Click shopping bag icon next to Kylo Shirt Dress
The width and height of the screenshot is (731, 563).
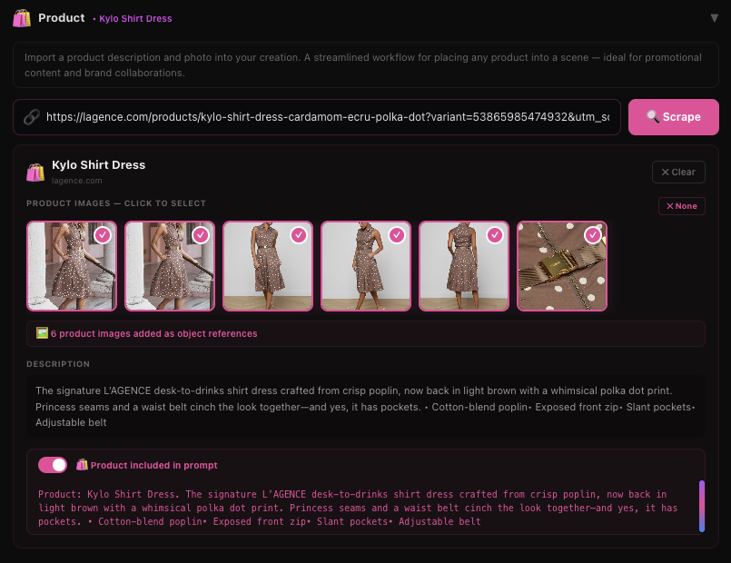(x=35, y=172)
